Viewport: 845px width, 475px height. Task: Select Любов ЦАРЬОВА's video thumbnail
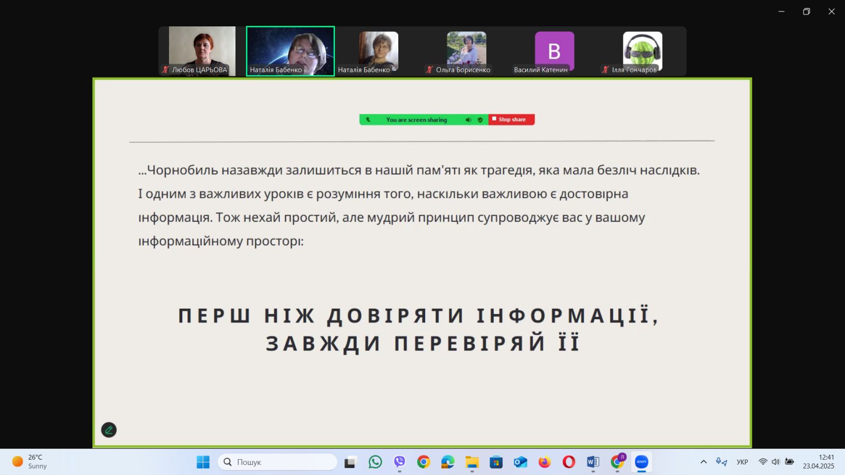[202, 51]
